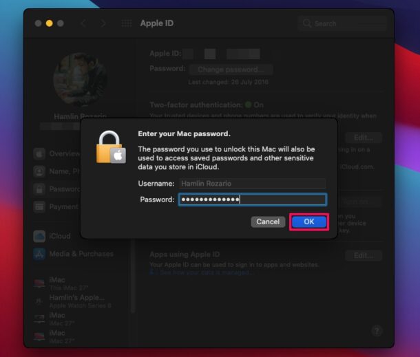
Task: Click the 'Apps using Apple ID' heading
Action: click(x=185, y=255)
